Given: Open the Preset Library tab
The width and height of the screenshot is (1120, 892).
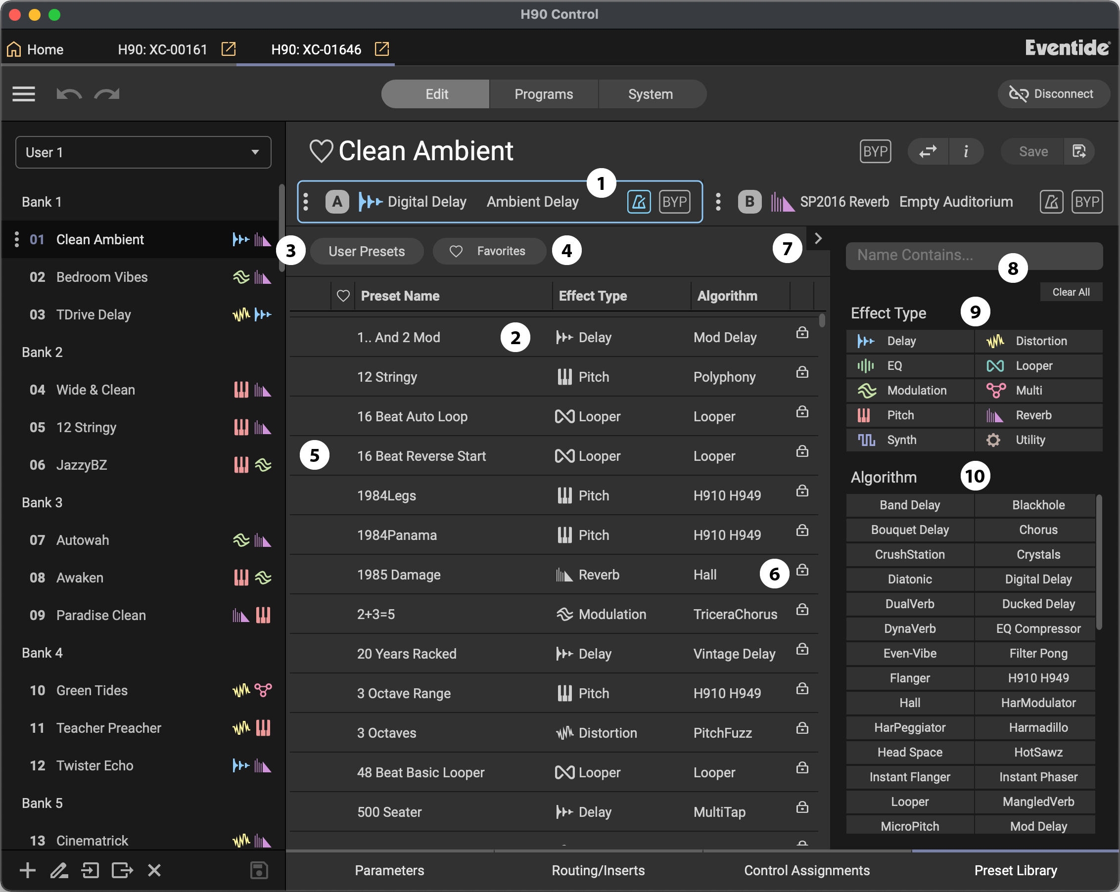Looking at the screenshot, I should click(1015, 870).
